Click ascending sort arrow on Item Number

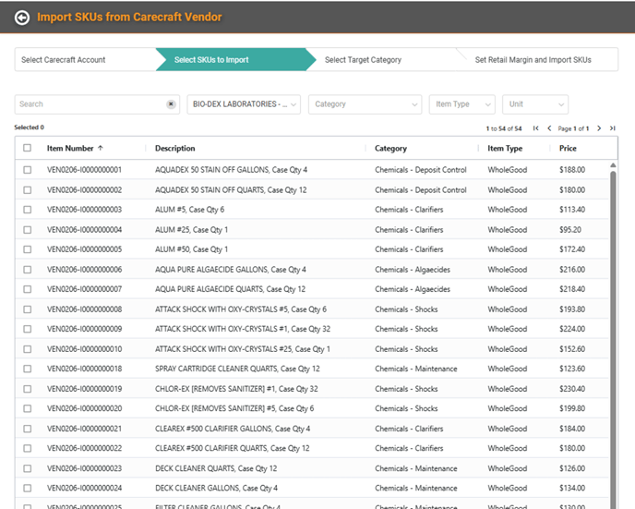click(x=101, y=148)
